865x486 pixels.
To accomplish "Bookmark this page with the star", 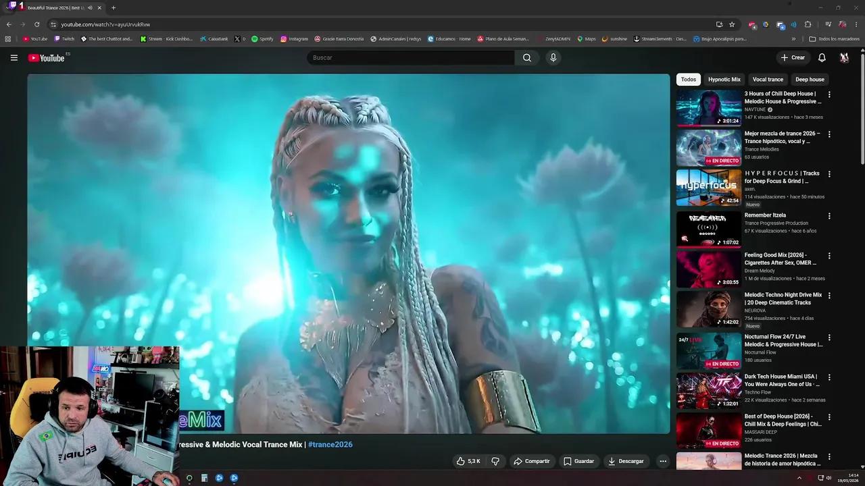I will pyautogui.click(x=732, y=24).
